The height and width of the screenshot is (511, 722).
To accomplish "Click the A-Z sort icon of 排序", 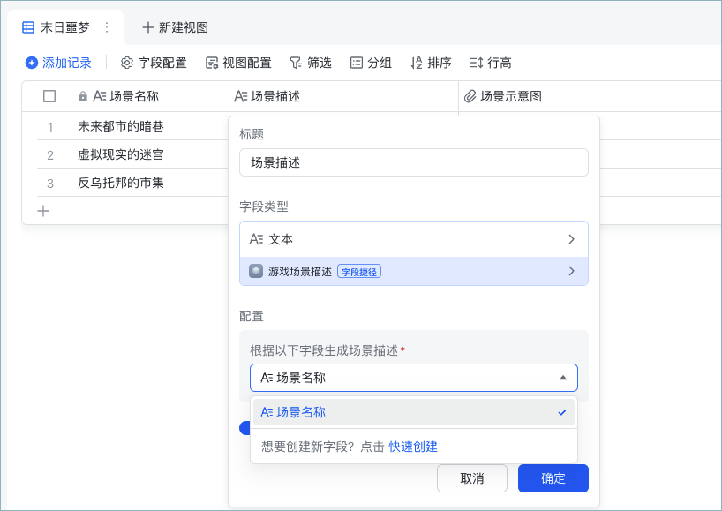I will 417,63.
